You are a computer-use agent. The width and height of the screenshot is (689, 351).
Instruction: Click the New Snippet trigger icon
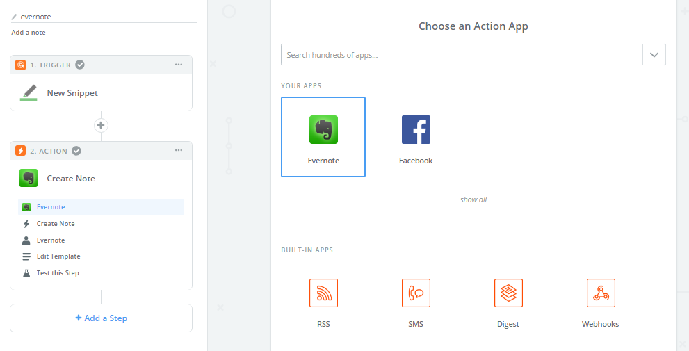coord(29,92)
